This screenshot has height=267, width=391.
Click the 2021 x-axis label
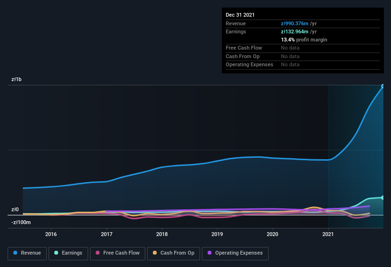point(328,234)
